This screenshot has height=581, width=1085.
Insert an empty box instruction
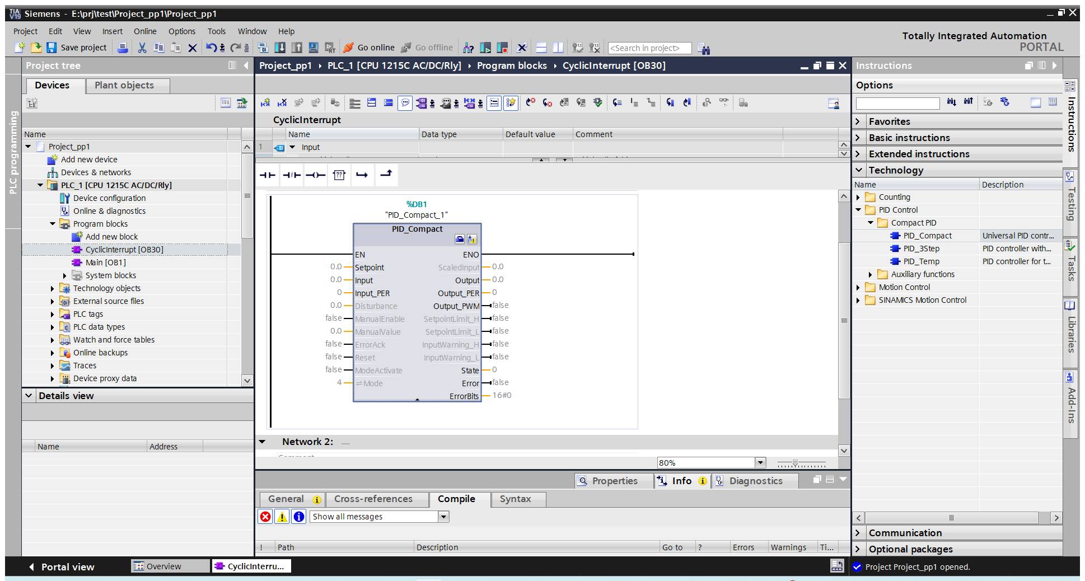pos(339,175)
